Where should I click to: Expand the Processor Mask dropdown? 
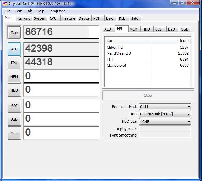point(165,107)
